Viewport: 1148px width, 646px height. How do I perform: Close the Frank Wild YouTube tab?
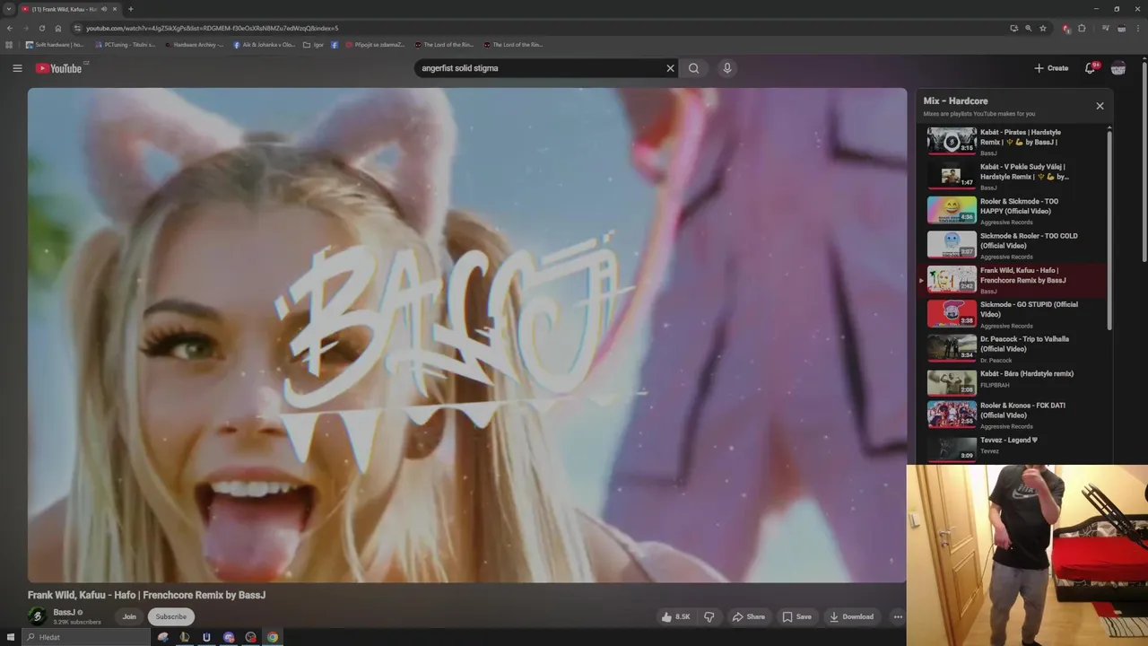(x=115, y=9)
